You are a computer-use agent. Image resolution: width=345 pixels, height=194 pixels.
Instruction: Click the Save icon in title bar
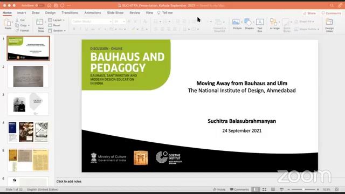coord(56,5)
